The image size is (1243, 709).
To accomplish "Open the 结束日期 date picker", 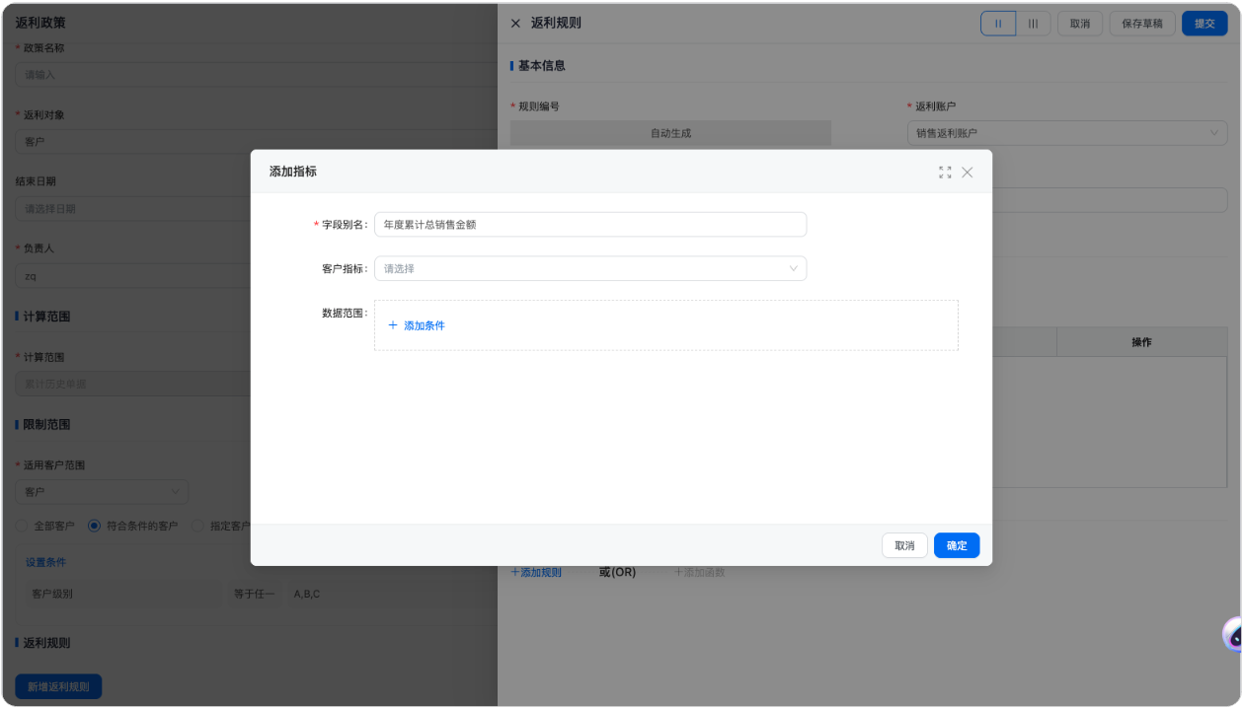I will (x=133, y=209).
